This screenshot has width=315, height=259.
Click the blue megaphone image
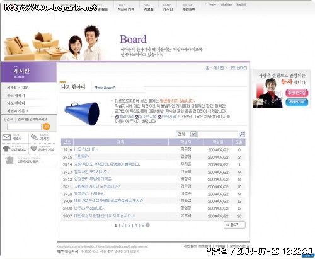[82, 113]
